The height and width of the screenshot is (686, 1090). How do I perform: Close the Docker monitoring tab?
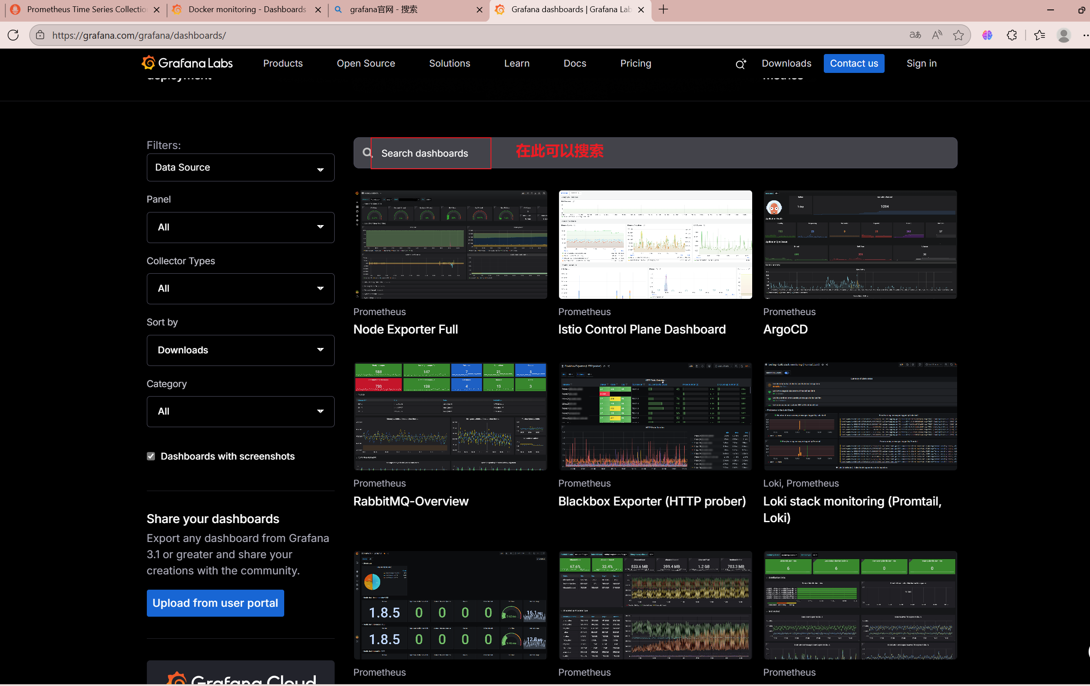(318, 9)
